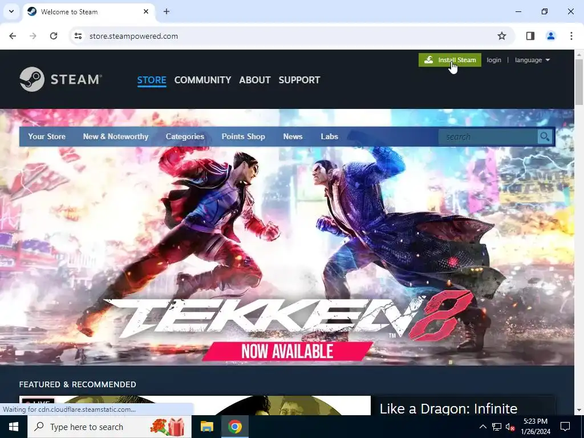Click the gift search highlight icon
This screenshot has width=584, height=438.
[x=167, y=427]
